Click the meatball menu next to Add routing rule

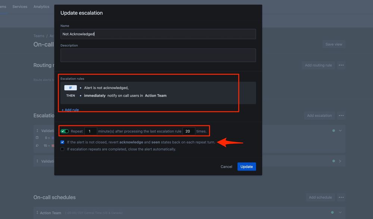click(x=341, y=65)
